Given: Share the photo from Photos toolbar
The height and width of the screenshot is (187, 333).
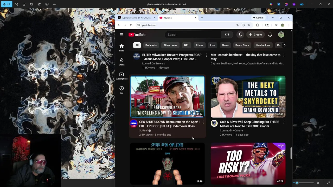Looking at the screenshot, I should point(39,4).
